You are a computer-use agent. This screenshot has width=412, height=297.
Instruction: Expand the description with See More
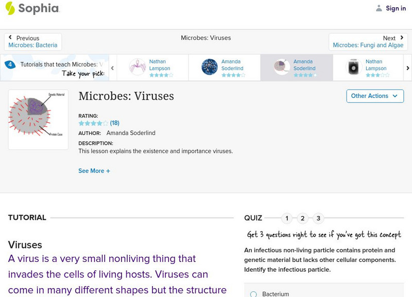94,171
